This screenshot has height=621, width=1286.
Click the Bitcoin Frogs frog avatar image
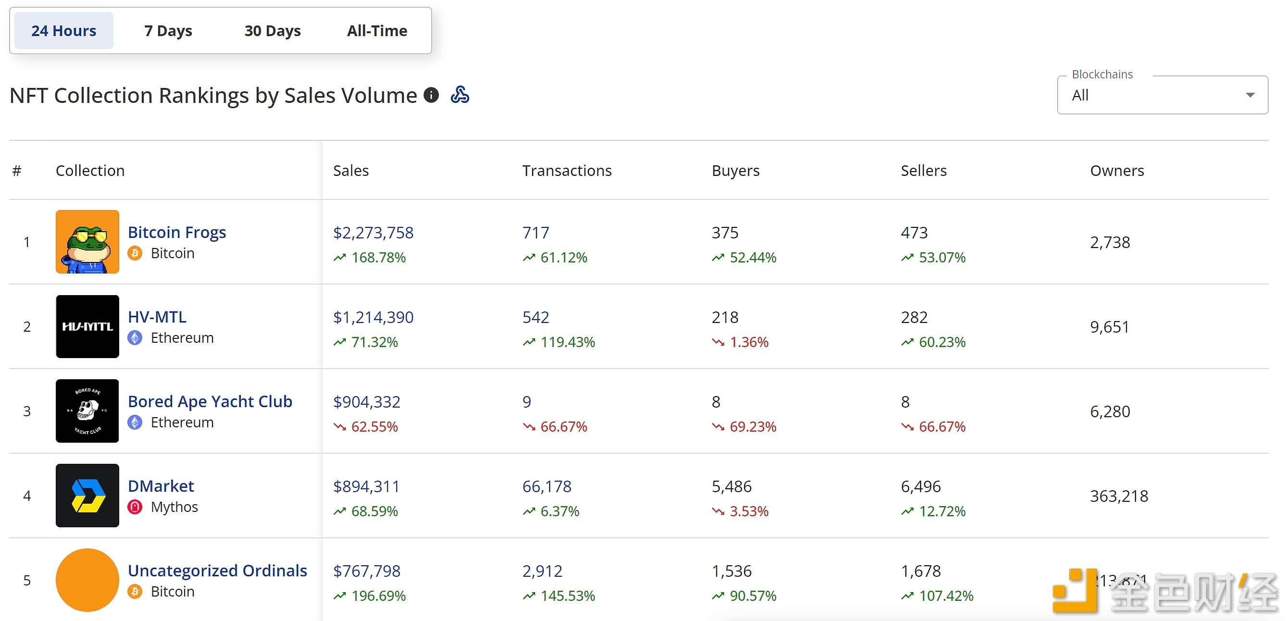click(x=87, y=242)
